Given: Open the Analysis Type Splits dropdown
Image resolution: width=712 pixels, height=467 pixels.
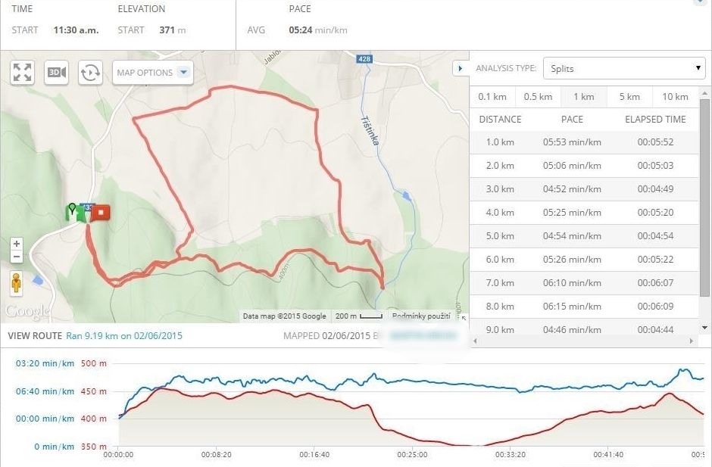Looking at the screenshot, I should click(623, 68).
